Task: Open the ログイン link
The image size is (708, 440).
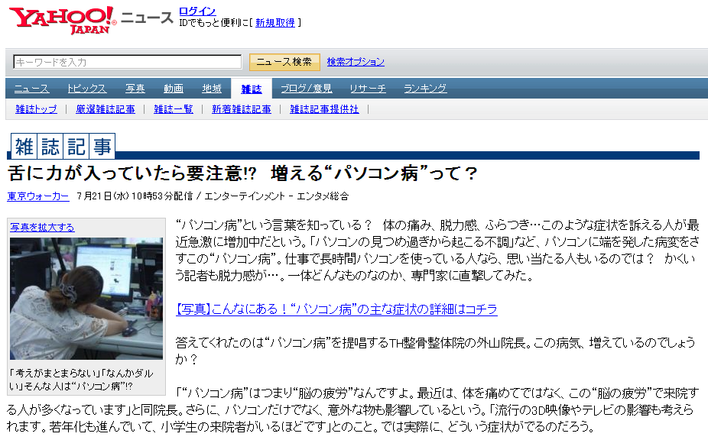Action: [197, 11]
